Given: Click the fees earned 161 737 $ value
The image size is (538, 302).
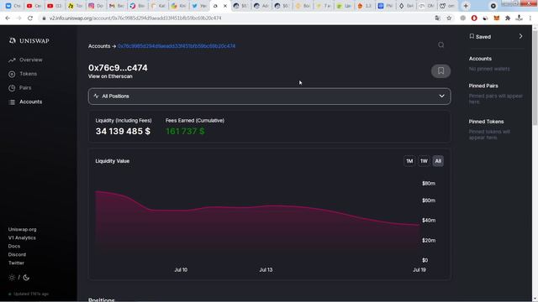Looking at the screenshot, I should (185, 131).
